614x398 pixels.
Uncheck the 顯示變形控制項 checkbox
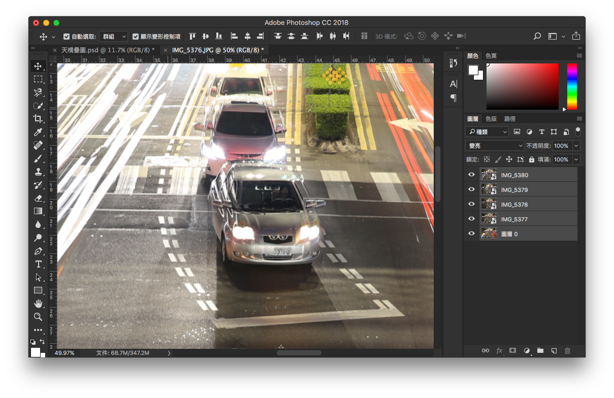[136, 37]
